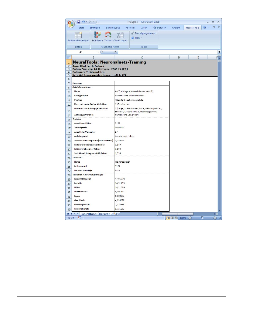Select column D header
254x327 pixels.
click(x=179, y=57)
